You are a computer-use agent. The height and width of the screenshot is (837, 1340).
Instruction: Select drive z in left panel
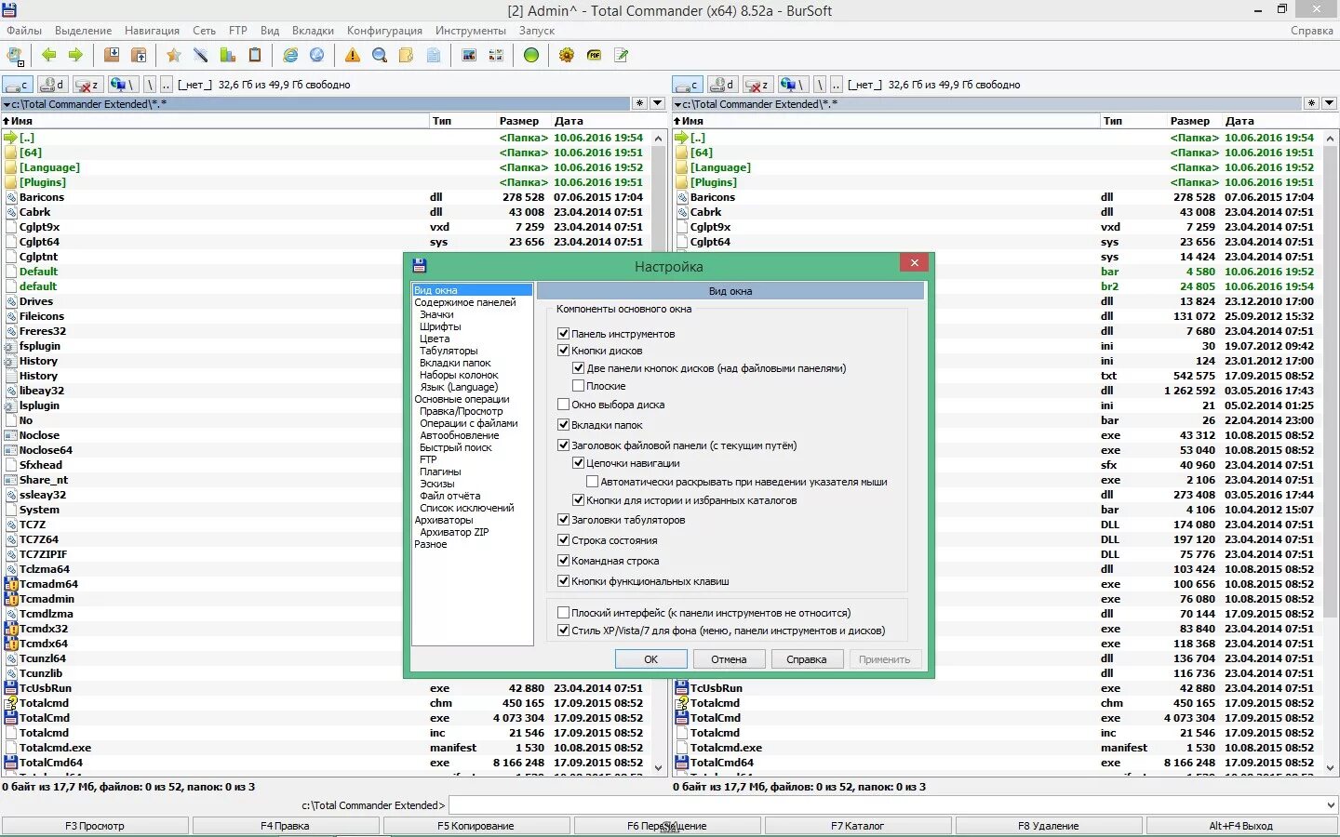tap(87, 85)
